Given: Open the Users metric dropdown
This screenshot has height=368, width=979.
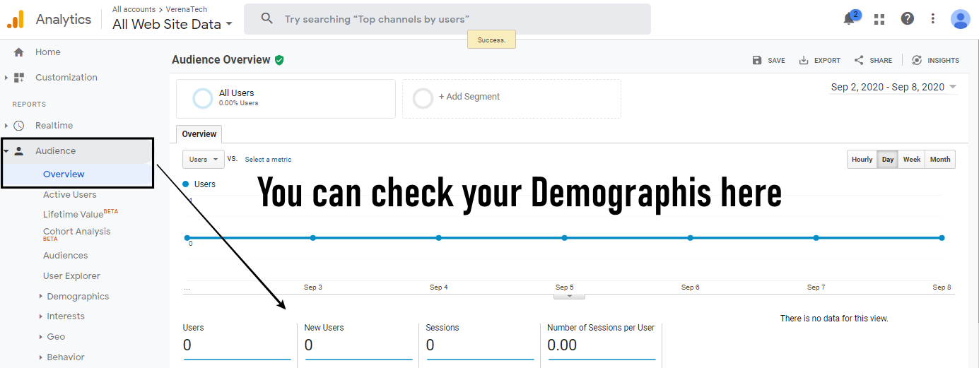Looking at the screenshot, I should pos(203,160).
